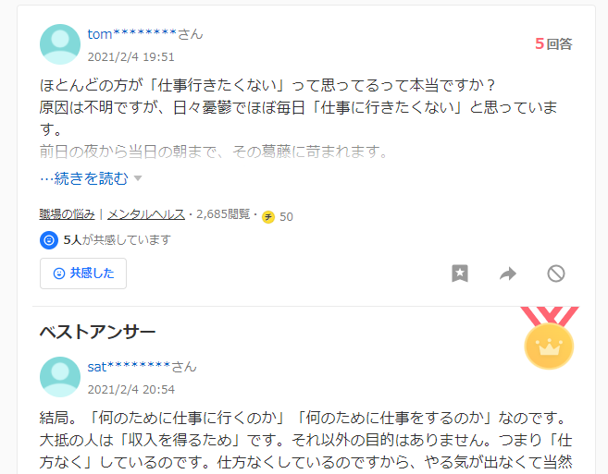Viewport: 608px width, 474px height.
Task: Click the ベストアンサー heading
Action: tap(98, 332)
